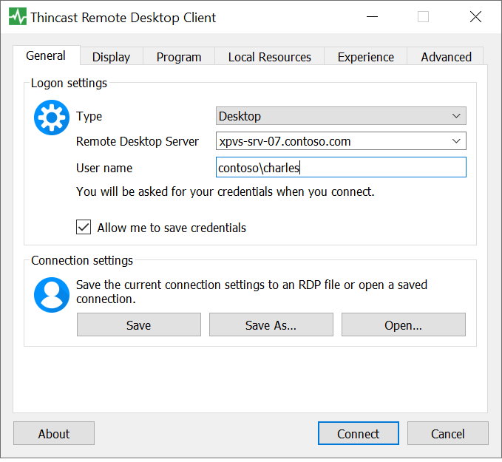Click the Save As... button

point(271,325)
